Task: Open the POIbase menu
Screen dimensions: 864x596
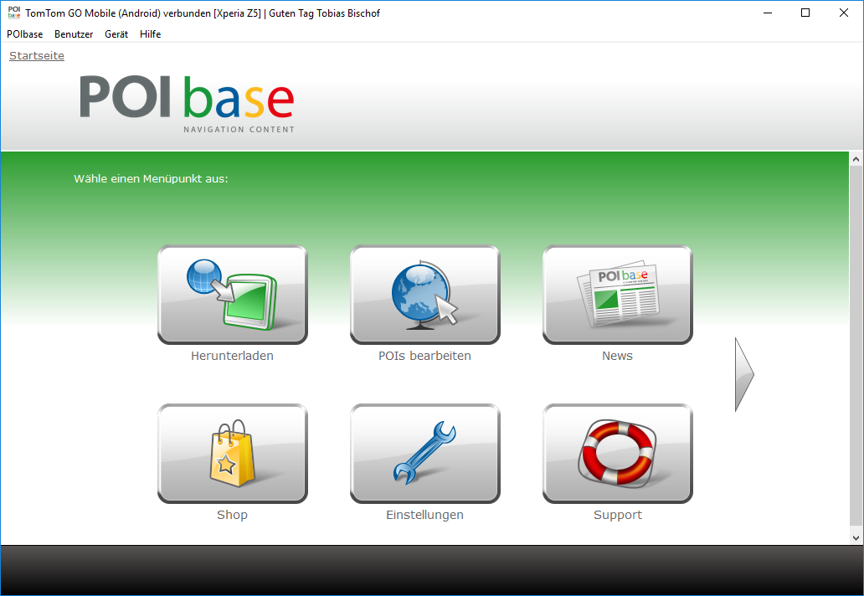Action: [x=24, y=34]
